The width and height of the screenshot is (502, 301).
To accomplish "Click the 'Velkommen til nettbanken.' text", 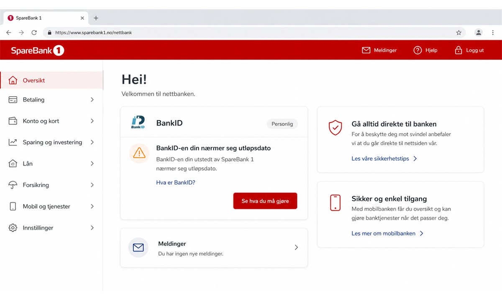I will (x=159, y=94).
